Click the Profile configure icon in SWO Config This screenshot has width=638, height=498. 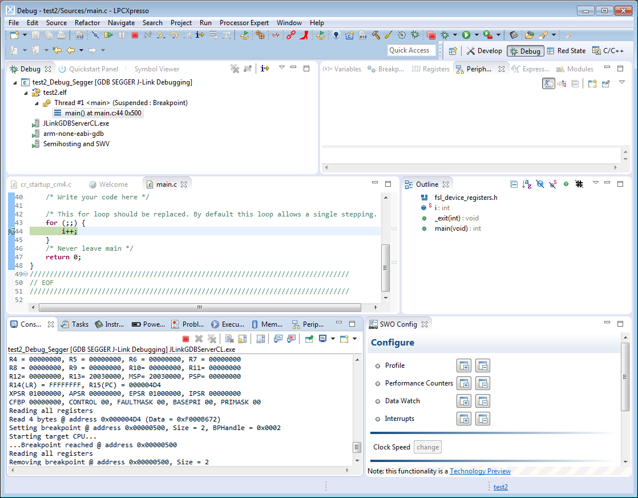[463, 366]
